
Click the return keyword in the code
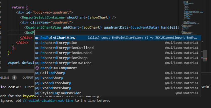coord(18,7)
